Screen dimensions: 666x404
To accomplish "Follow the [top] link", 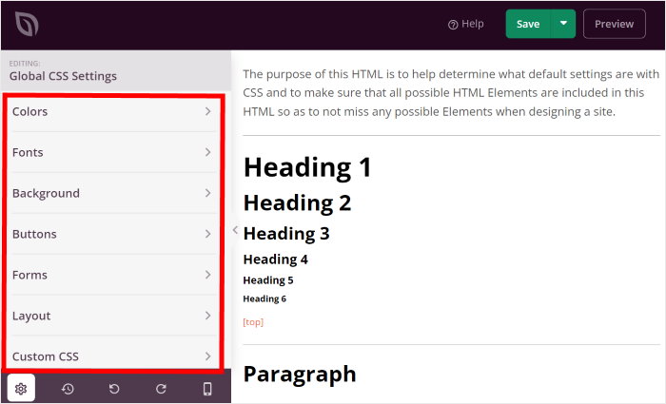I will pyautogui.click(x=253, y=322).
